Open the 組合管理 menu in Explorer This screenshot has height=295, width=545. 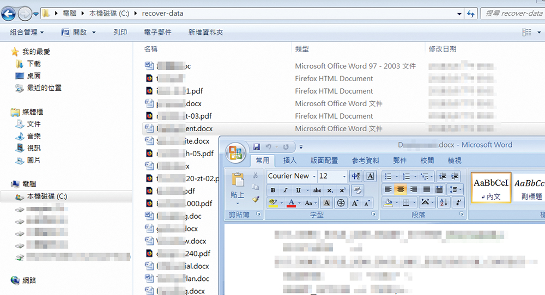(x=27, y=32)
